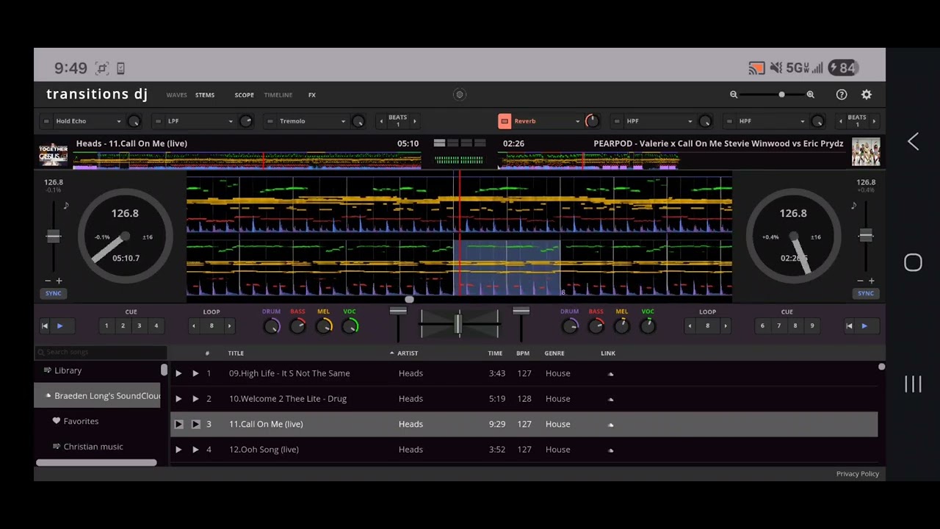Select Christian music playlist in sidebar
The height and width of the screenshot is (529, 940).
[x=93, y=447]
